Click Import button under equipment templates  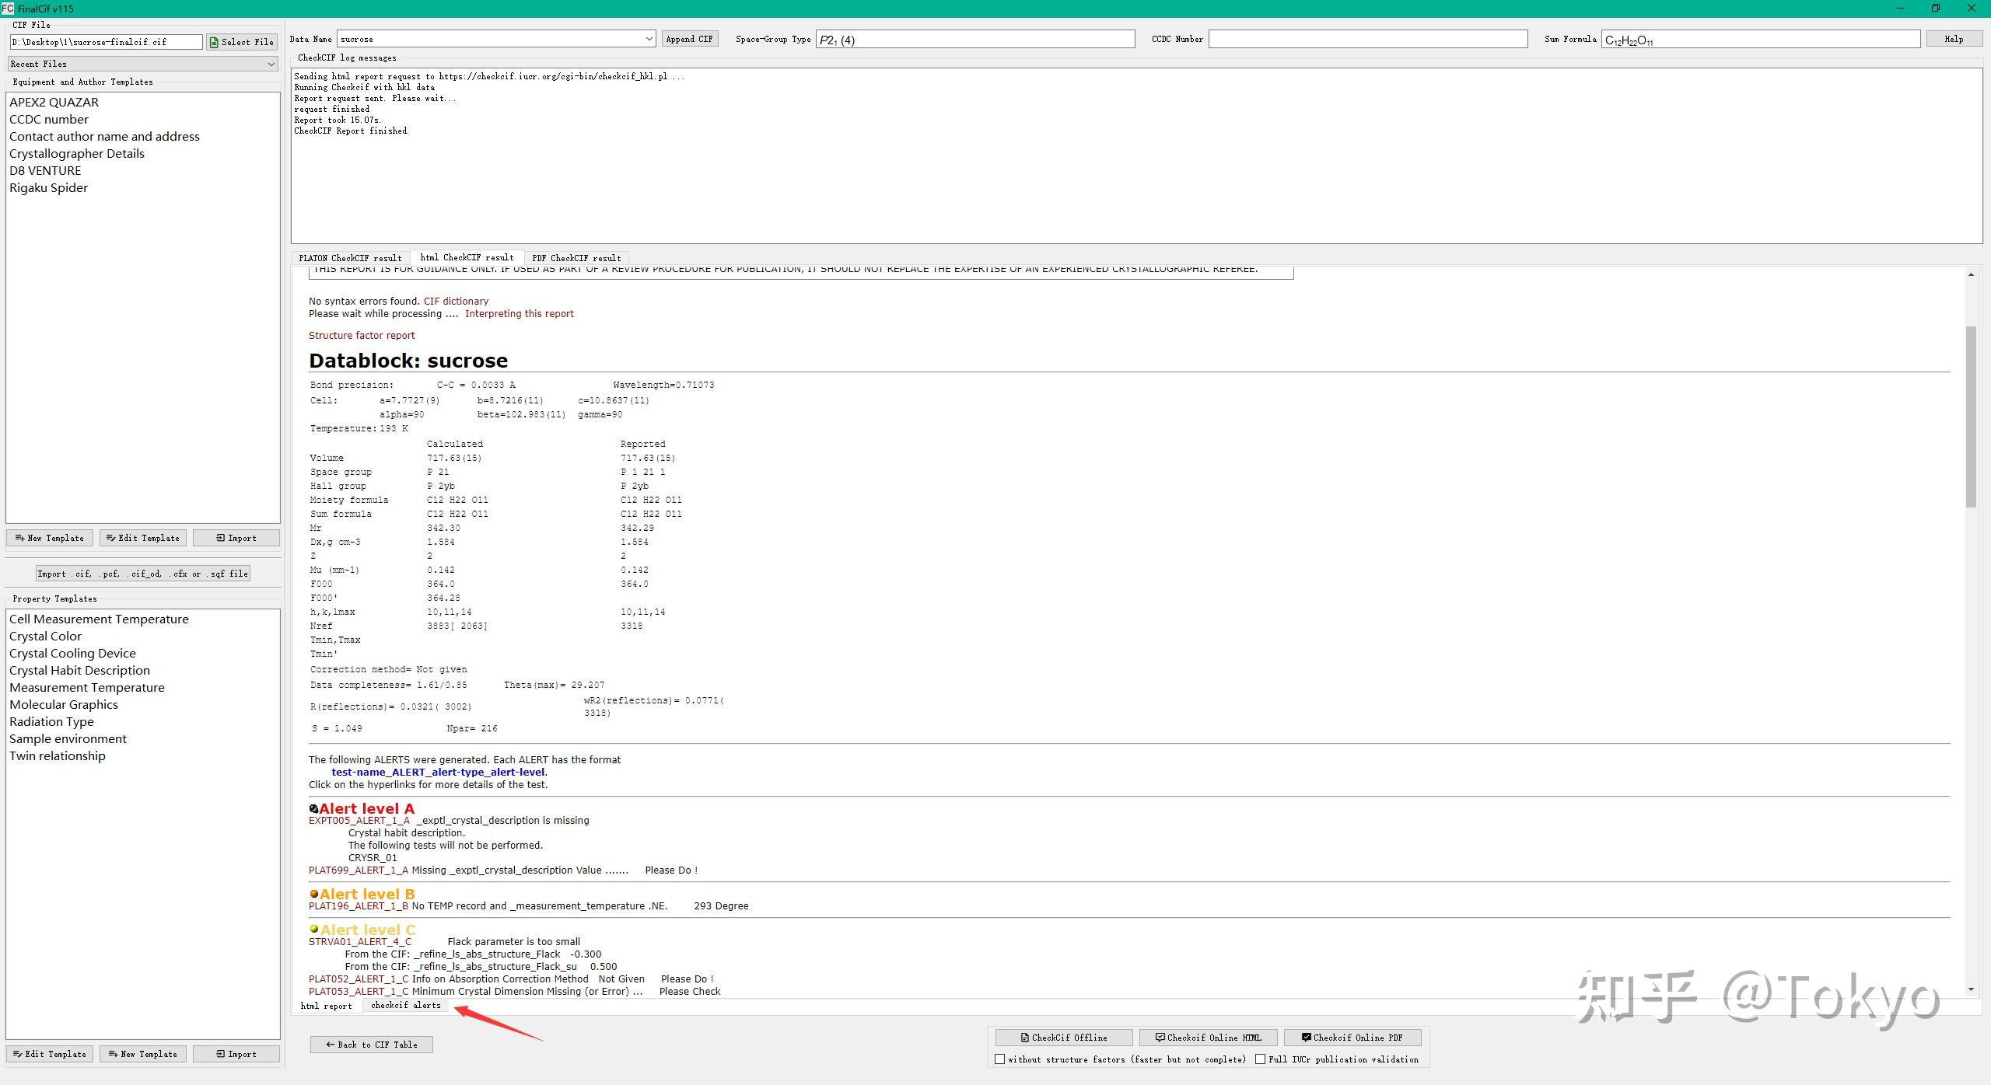coord(236,538)
